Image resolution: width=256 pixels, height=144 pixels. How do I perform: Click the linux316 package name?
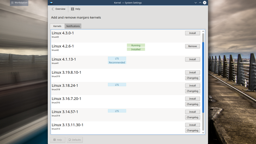[x=56, y=102]
